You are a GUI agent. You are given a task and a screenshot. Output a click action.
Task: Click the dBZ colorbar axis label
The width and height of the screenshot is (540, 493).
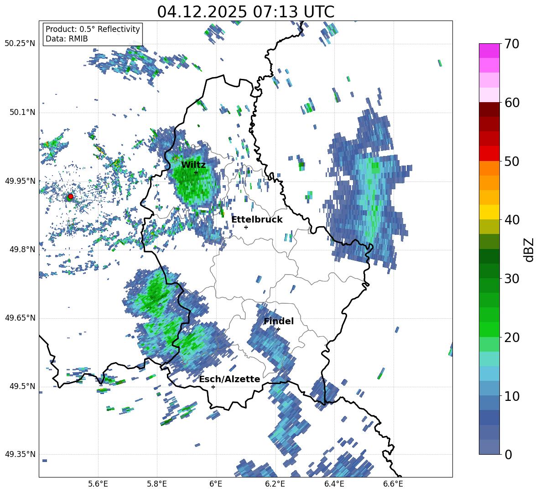530,249
